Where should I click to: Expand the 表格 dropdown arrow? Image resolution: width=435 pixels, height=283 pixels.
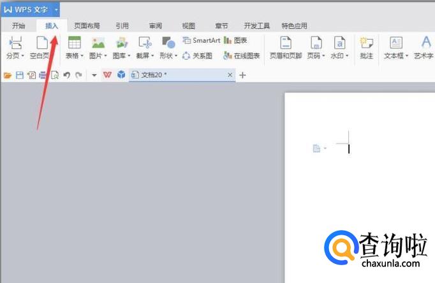pos(82,56)
